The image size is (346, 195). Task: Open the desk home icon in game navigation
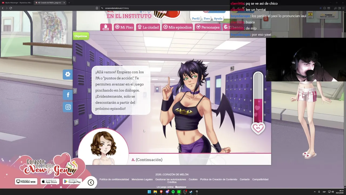106,27
